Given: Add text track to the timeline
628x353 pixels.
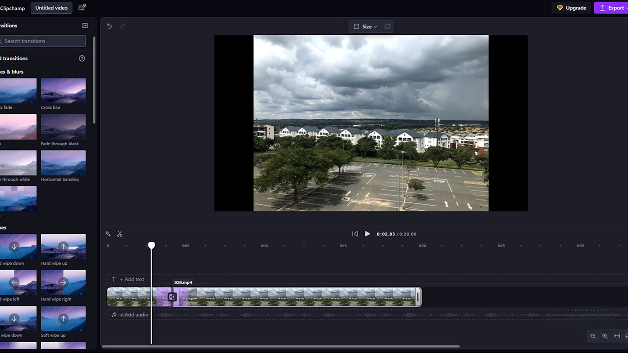Looking at the screenshot, I should (132, 279).
